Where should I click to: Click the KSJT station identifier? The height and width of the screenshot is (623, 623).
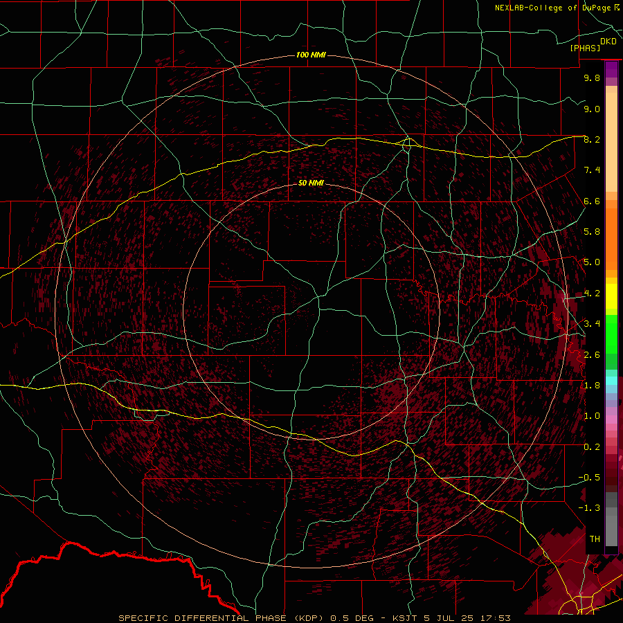pyautogui.click(x=404, y=618)
